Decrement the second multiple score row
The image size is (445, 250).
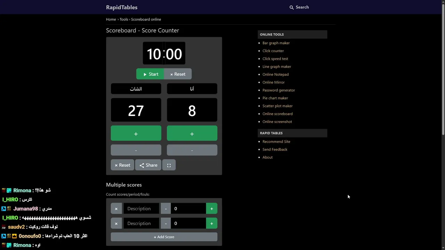click(x=166, y=223)
